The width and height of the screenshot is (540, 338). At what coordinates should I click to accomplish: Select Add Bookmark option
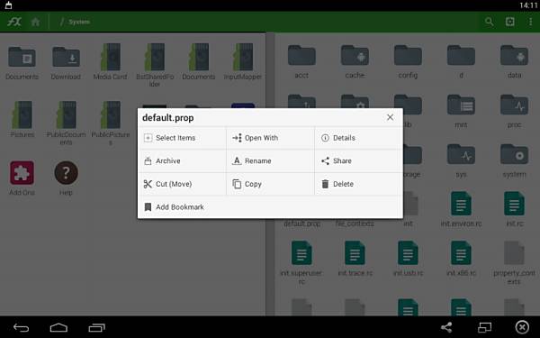[270, 207]
